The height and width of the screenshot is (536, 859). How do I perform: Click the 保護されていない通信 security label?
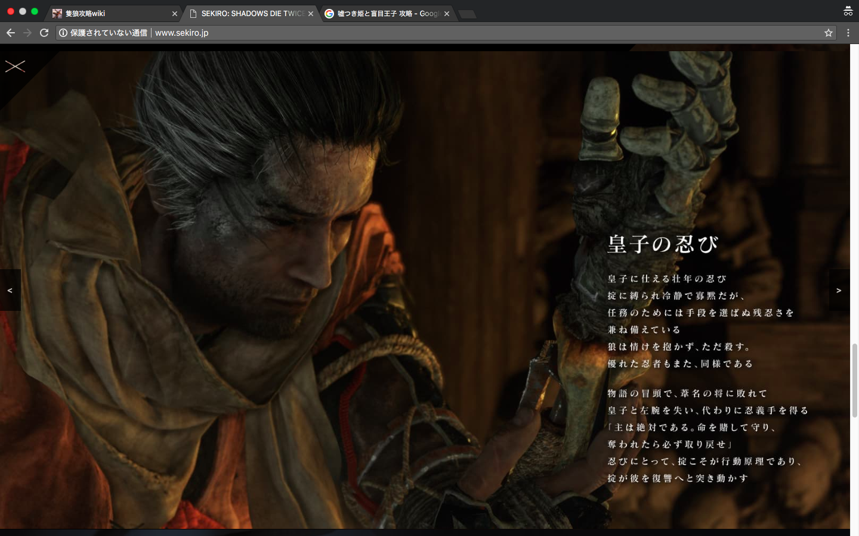pos(109,33)
